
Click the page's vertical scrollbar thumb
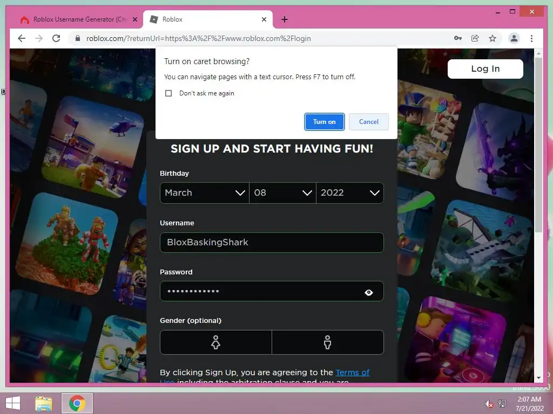(538, 144)
